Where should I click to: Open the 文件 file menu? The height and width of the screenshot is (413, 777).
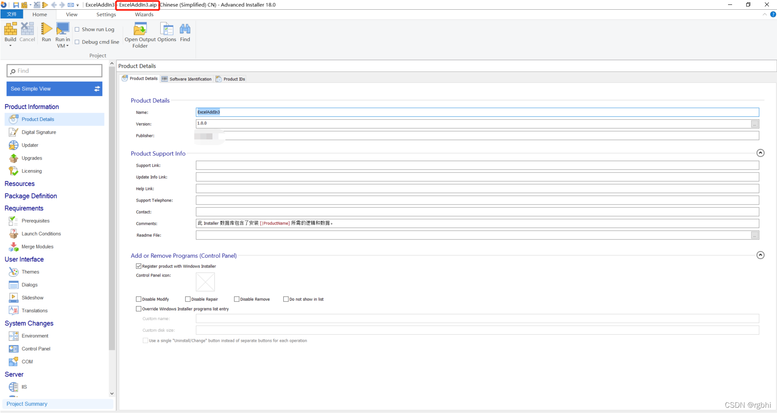tap(12, 14)
